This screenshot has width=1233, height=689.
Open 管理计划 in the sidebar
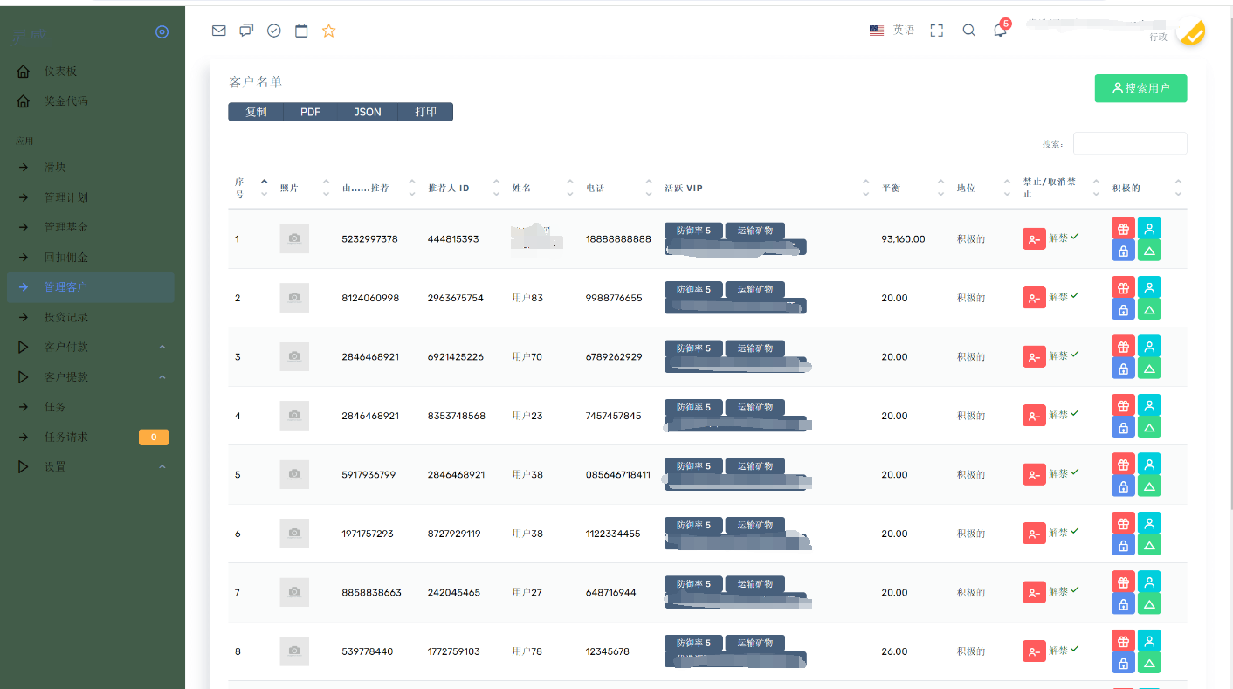coord(66,197)
